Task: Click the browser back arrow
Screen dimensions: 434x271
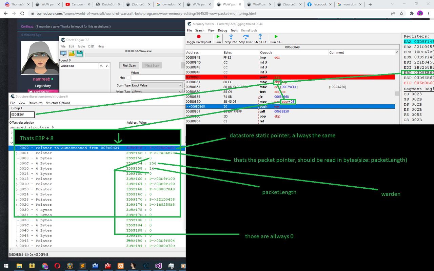Action: pos(6,14)
